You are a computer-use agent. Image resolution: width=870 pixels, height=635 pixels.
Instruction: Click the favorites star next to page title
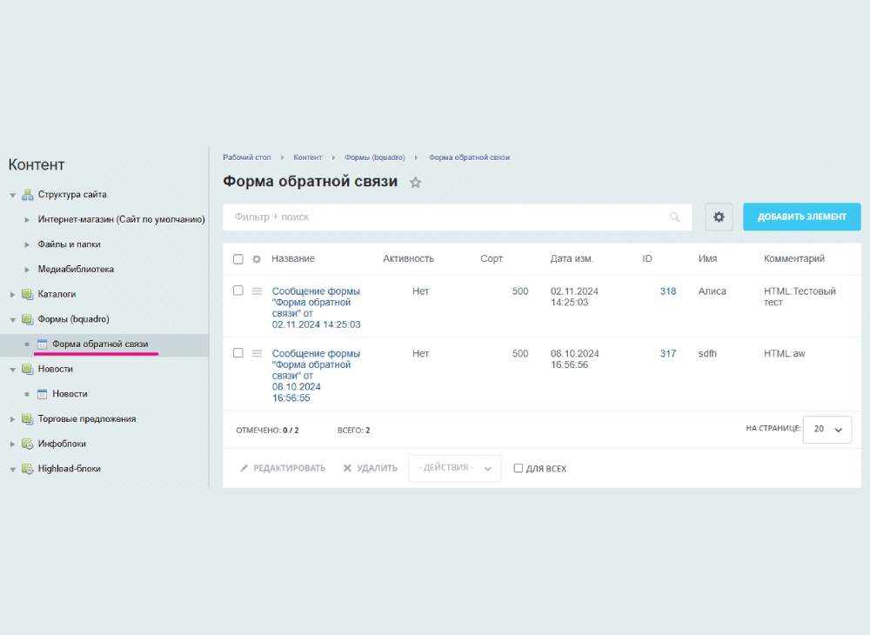pos(416,183)
